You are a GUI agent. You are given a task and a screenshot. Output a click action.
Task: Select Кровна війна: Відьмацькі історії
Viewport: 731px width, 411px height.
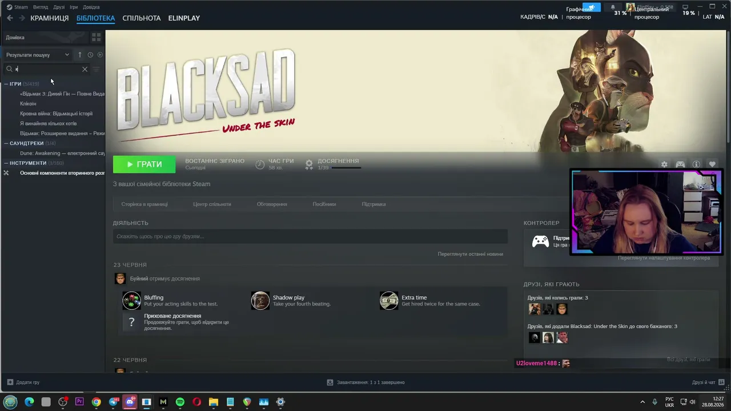(56, 114)
